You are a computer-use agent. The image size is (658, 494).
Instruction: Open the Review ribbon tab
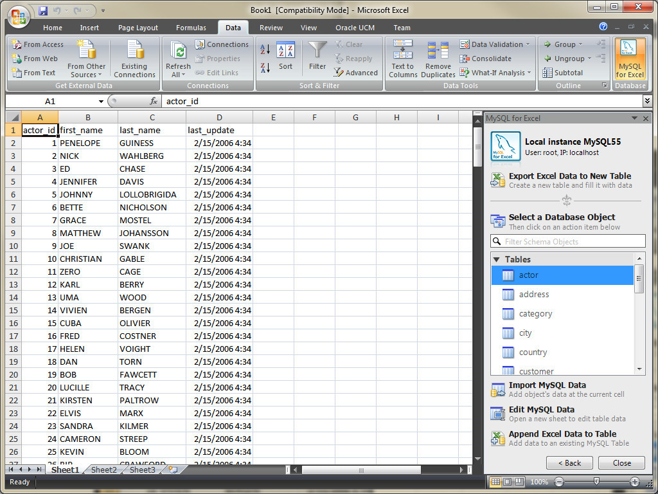(271, 28)
